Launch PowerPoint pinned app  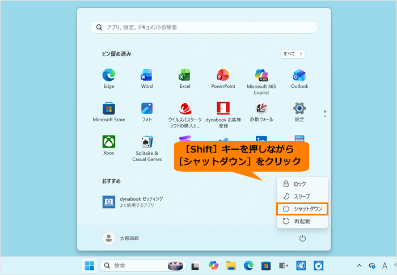tap(223, 79)
